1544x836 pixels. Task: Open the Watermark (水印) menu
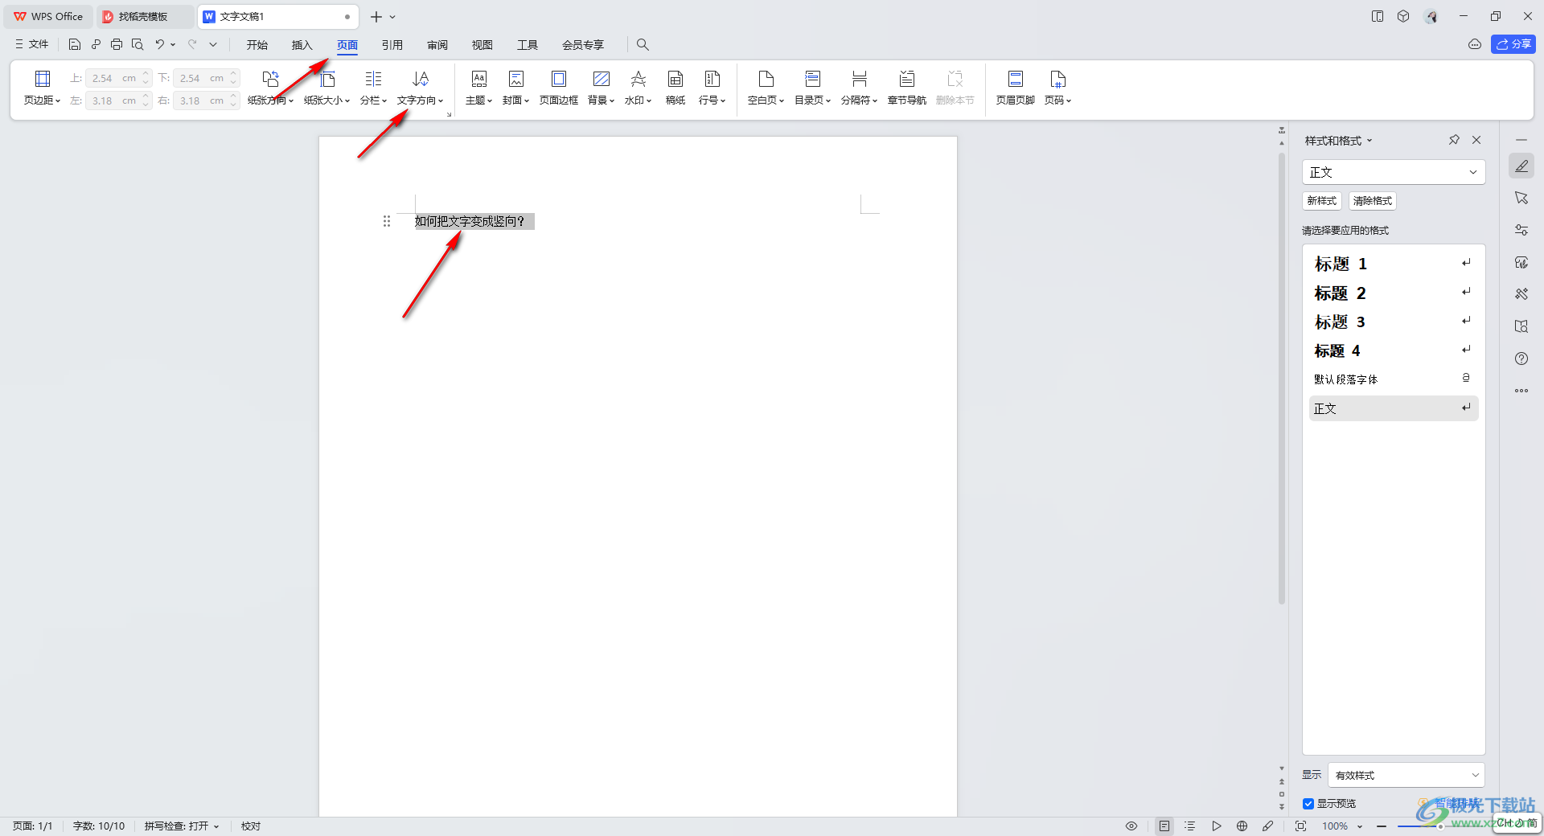[638, 88]
